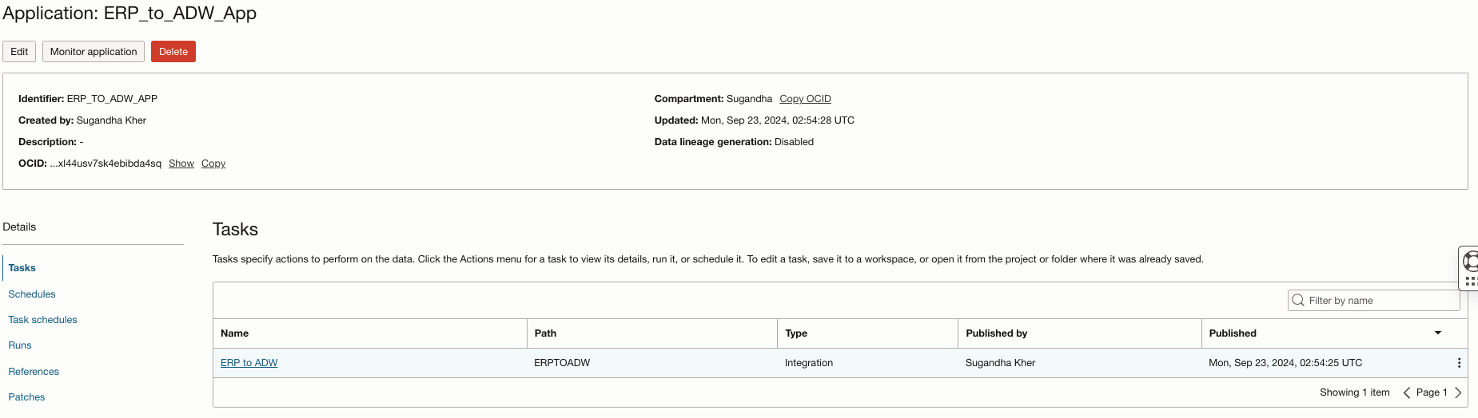The width and height of the screenshot is (1478, 418).
Task: Open the Runs section
Action: click(x=20, y=345)
